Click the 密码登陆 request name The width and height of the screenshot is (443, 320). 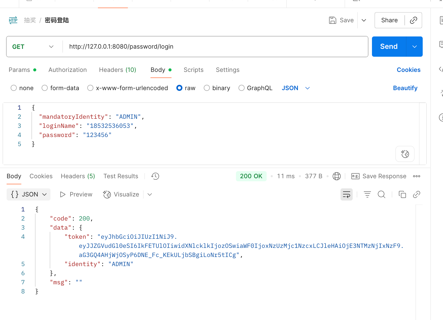(x=57, y=20)
